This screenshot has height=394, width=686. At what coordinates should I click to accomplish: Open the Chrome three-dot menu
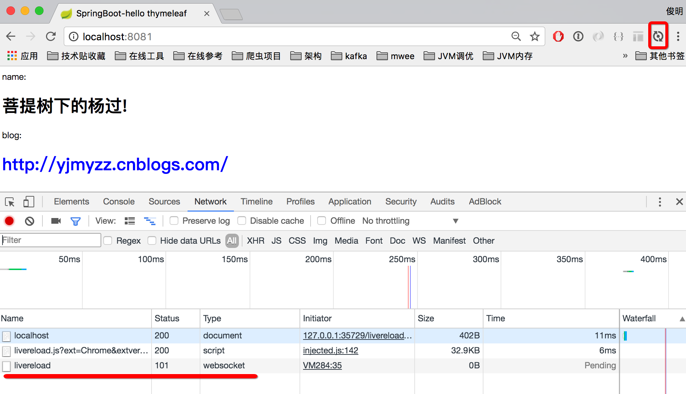(678, 36)
